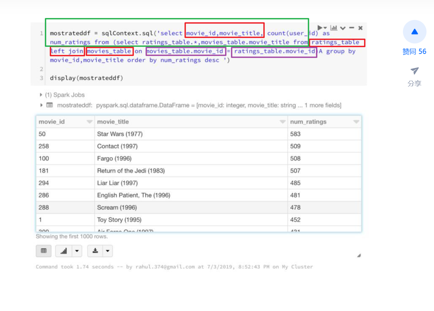The height and width of the screenshot is (311, 434).
Task: Grab the result table resize handle
Action: coord(359,255)
